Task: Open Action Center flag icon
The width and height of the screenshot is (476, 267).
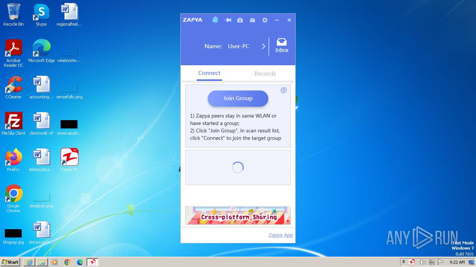Action: coord(441,262)
